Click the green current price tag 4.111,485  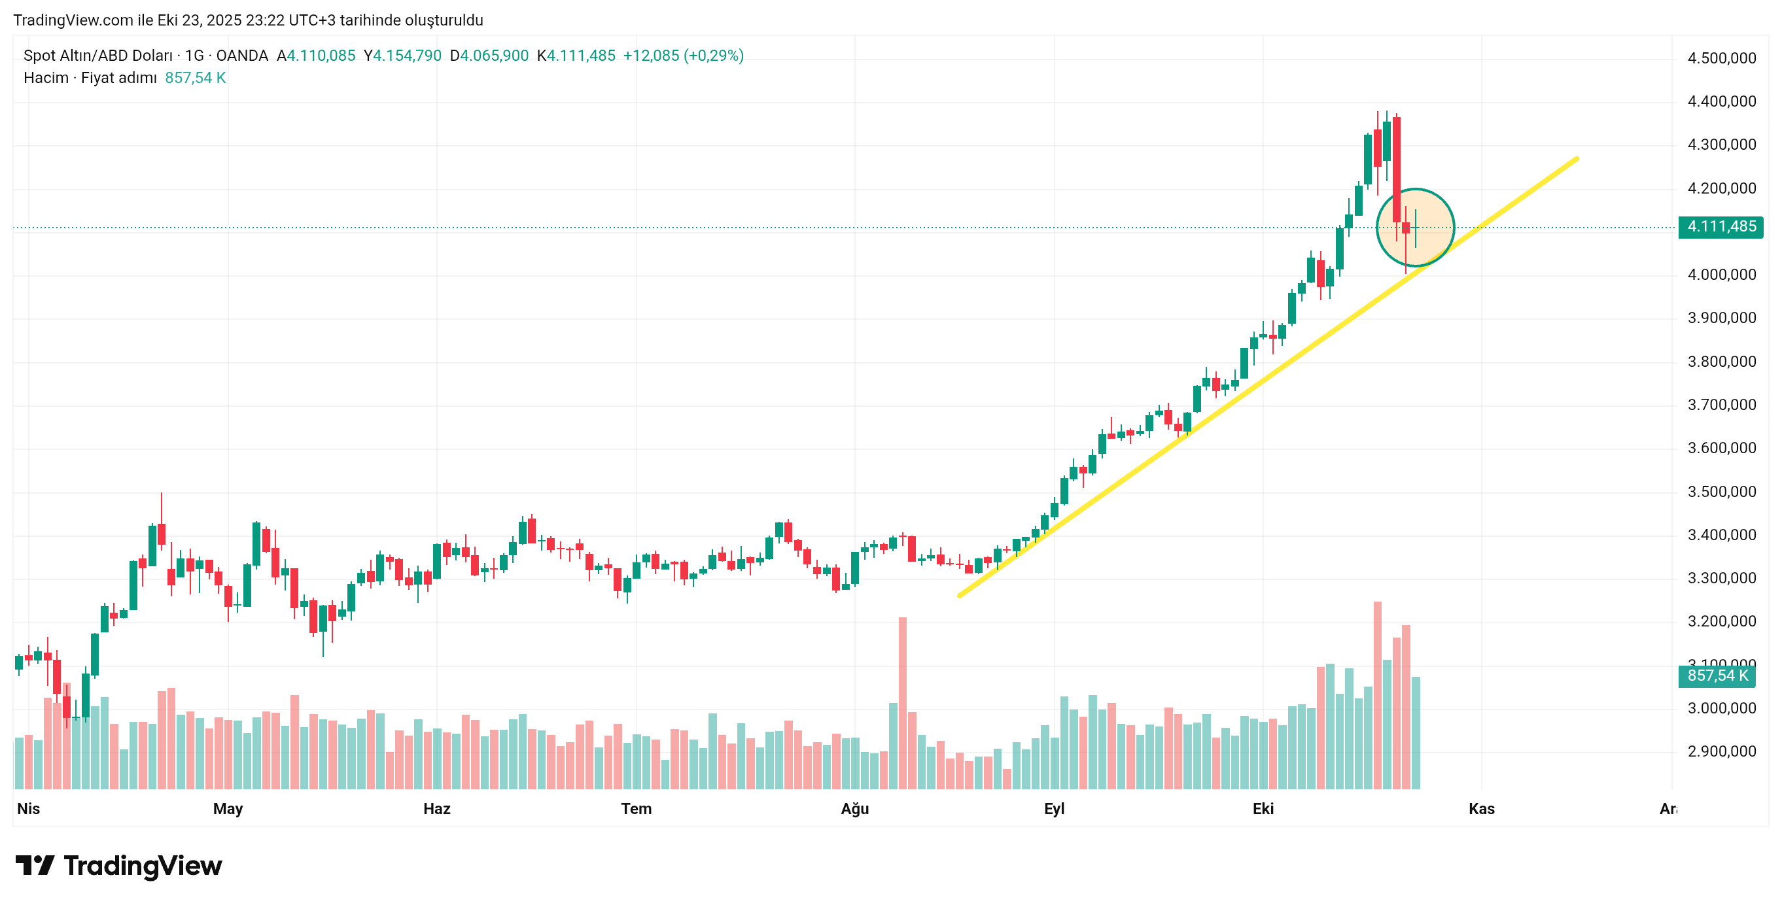(1720, 227)
